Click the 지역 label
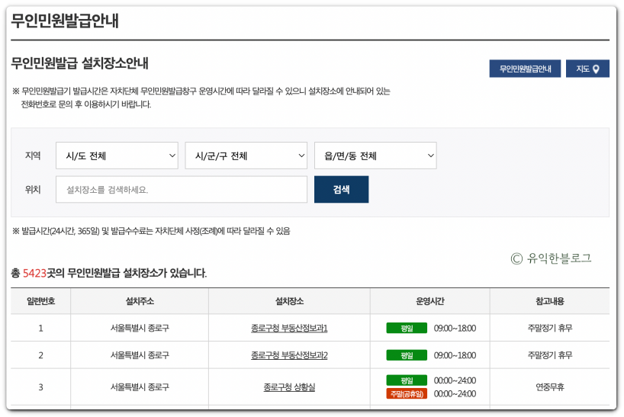Screen dimensions: 624x417 click(x=33, y=156)
